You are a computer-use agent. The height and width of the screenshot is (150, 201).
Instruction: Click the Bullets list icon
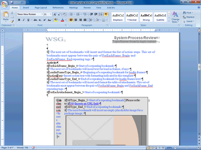coord(71,14)
